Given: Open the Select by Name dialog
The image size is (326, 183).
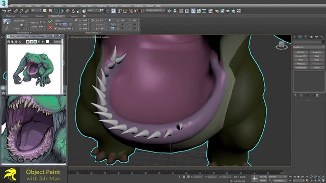Looking at the screenshot, I should pyautogui.click(x=50, y=11).
